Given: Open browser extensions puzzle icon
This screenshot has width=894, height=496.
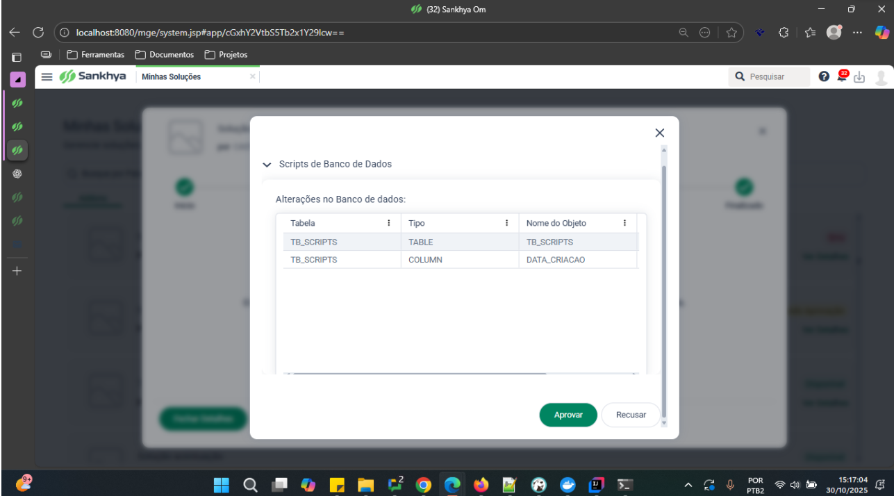Looking at the screenshot, I should 784,33.
